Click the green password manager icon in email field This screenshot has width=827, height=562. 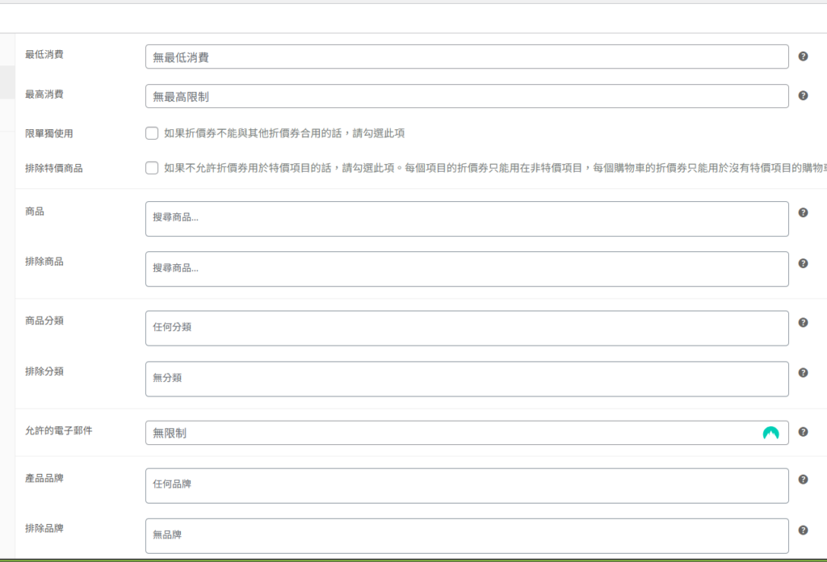pyautogui.click(x=770, y=433)
